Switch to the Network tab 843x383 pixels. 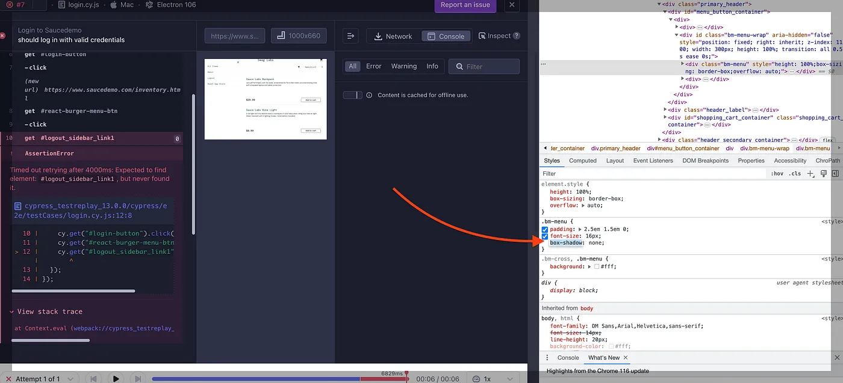click(x=393, y=36)
